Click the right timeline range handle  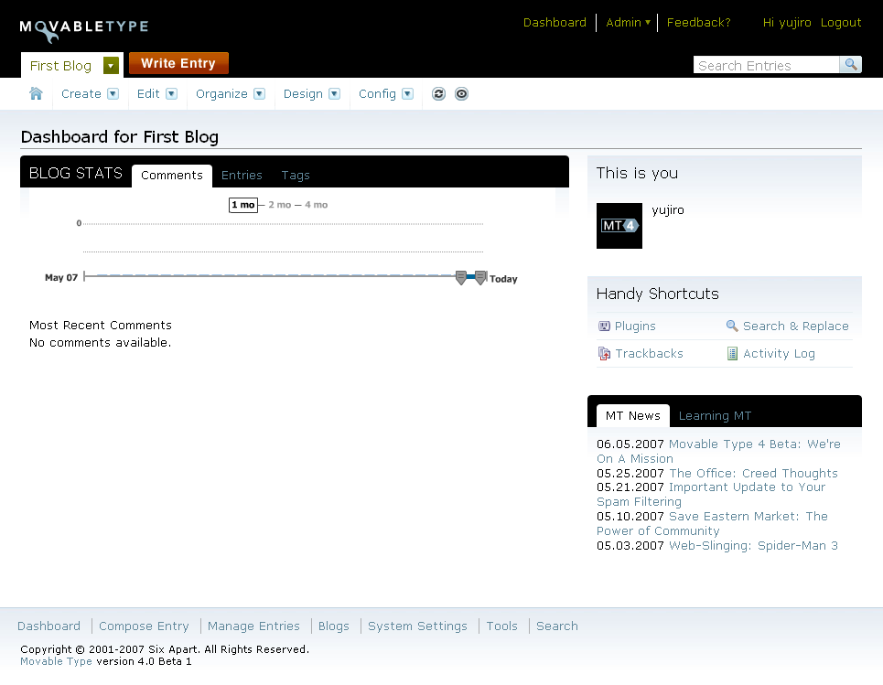pyautogui.click(x=480, y=277)
